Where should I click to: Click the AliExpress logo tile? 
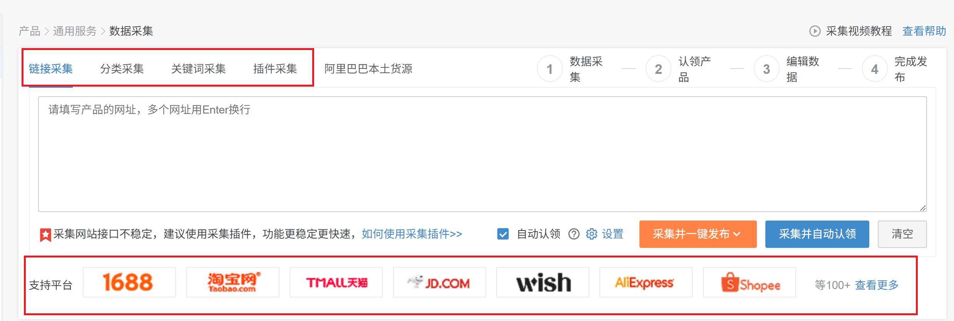pyautogui.click(x=646, y=283)
